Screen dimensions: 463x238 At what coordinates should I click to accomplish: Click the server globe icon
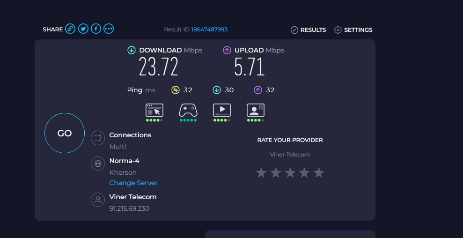(x=98, y=164)
